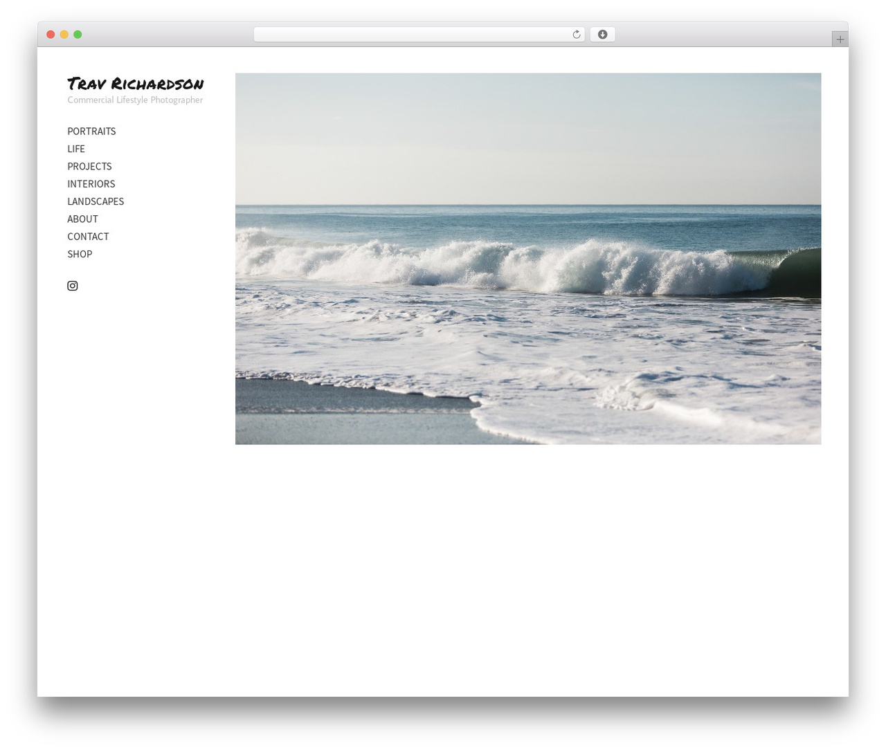Open the Projects page

89,167
